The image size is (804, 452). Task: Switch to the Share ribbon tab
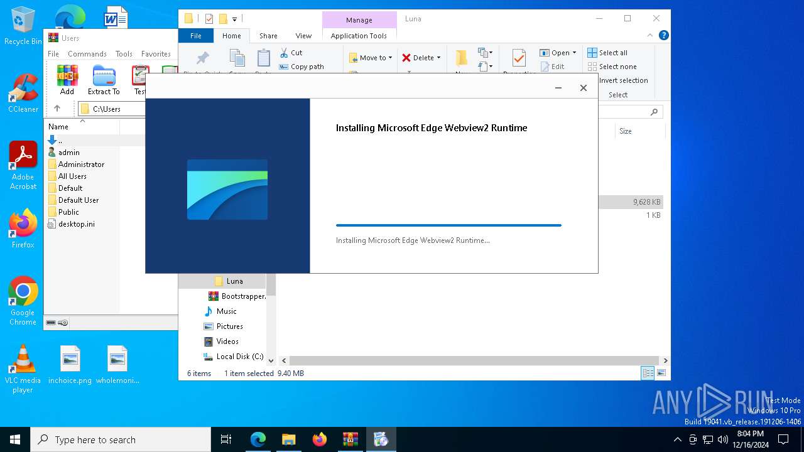268,36
